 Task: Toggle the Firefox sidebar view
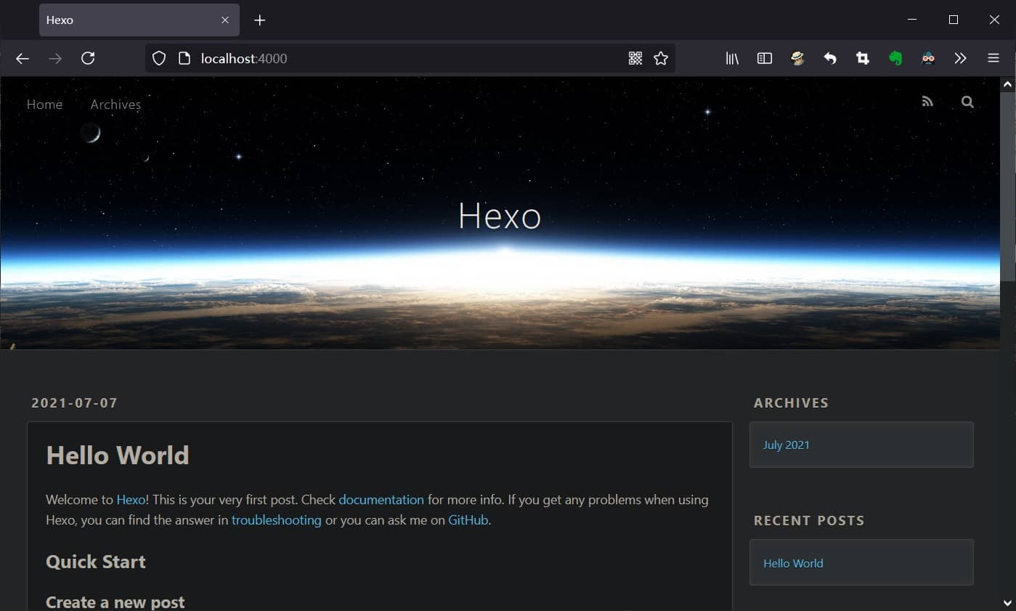tap(764, 59)
